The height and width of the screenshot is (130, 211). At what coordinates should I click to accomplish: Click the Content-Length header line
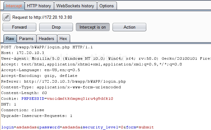tap(24, 93)
